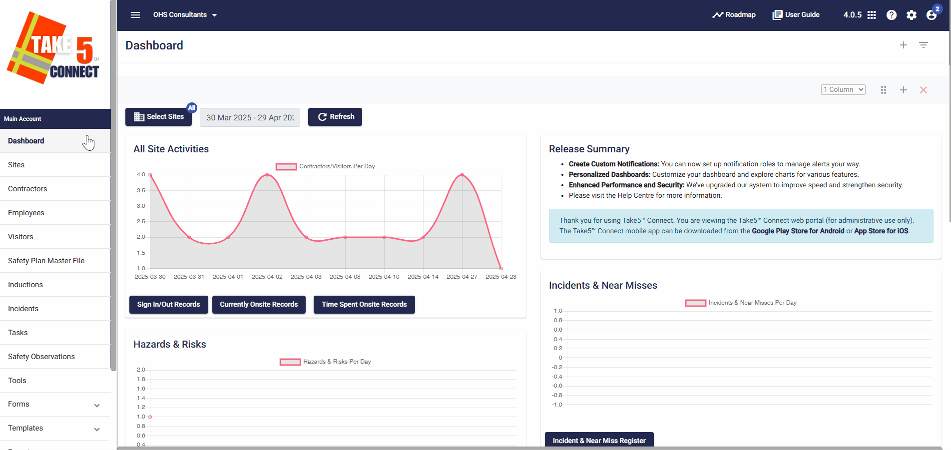Screen dimensions: 951x450
Task: Click the All Site Activities heading
Action: [x=171, y=149]
